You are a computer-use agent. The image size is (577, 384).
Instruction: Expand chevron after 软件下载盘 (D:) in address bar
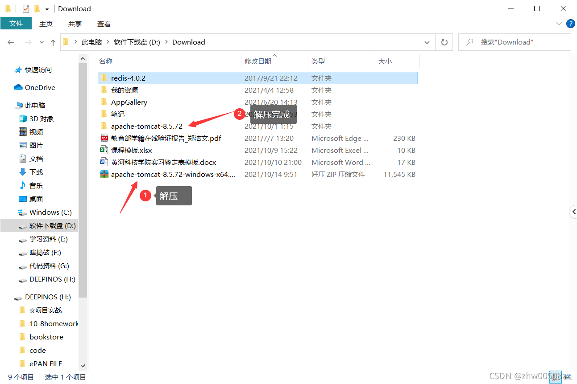[166, 42]
